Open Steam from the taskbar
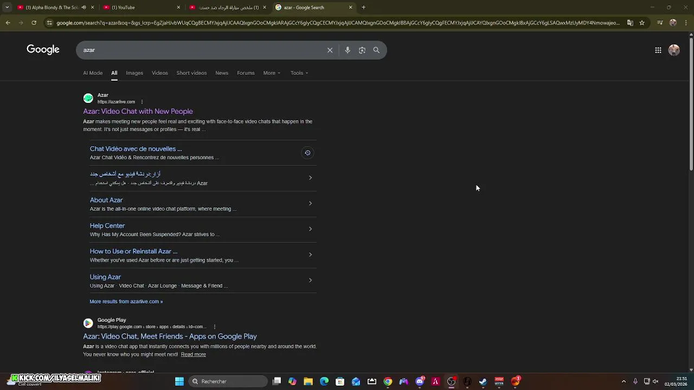 point(483,381)
